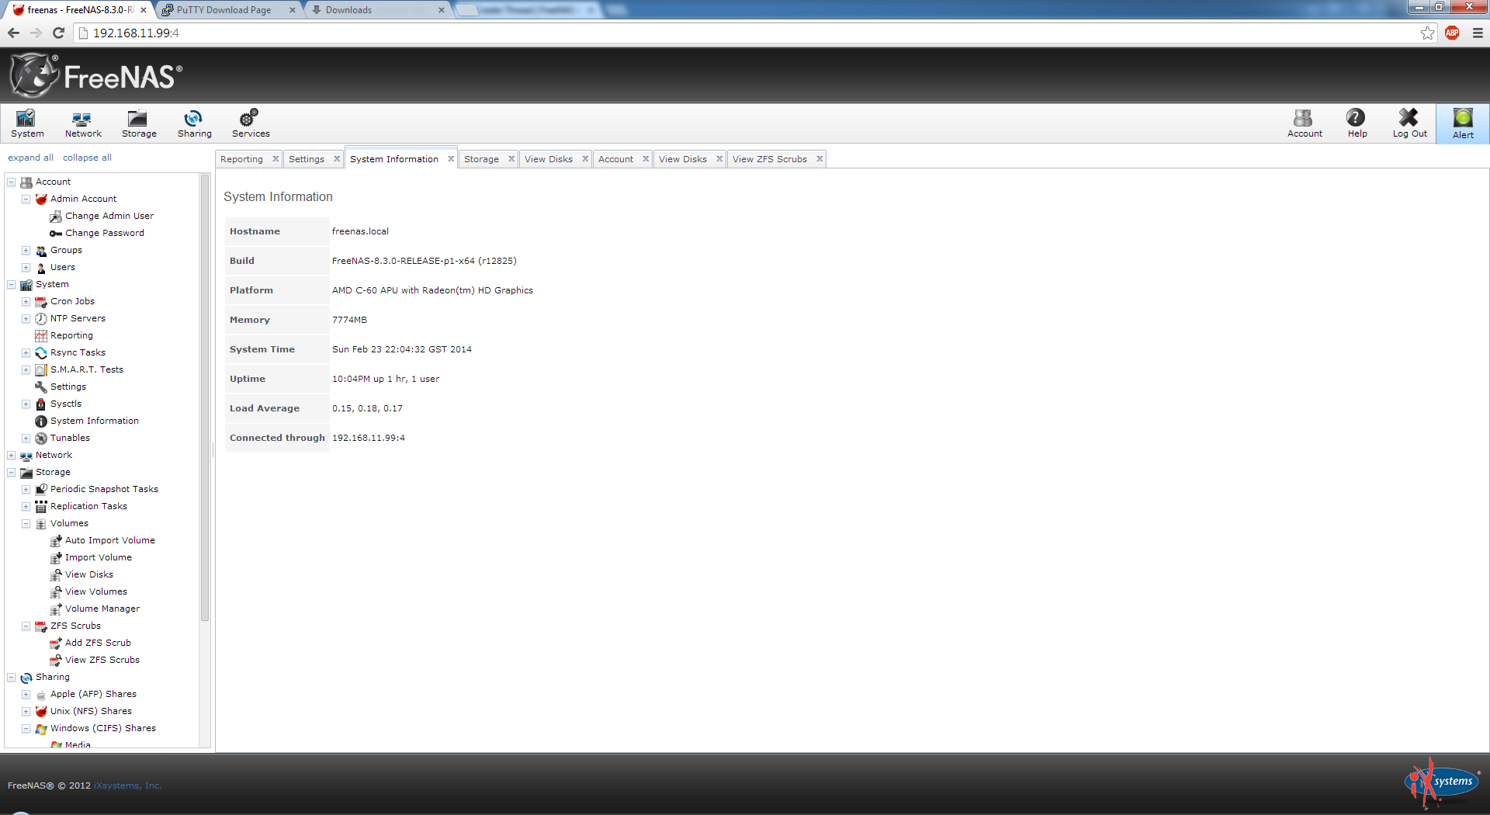Select Change Password in tree
1490x815 pixels.
(104, 233)
